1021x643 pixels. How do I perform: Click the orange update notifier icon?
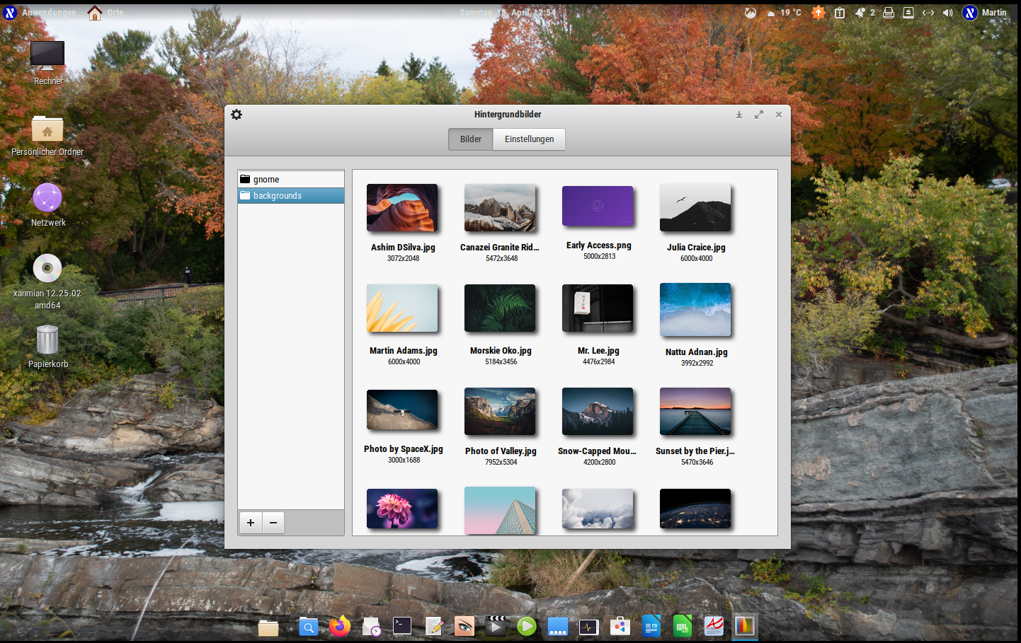click(x=818, y=13)
